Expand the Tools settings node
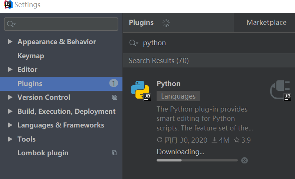Image resolution: width=295 pixels, height=179 pixels. [x=10, y=139]
